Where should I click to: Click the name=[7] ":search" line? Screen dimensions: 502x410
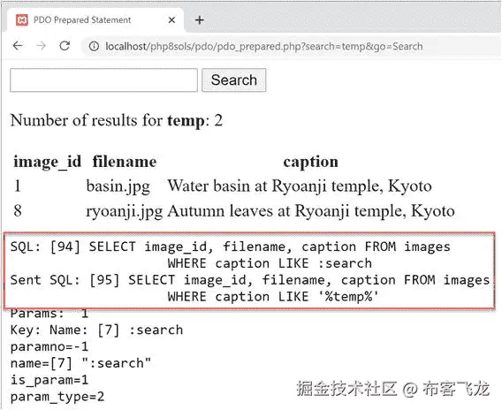(x=80, y=363)
